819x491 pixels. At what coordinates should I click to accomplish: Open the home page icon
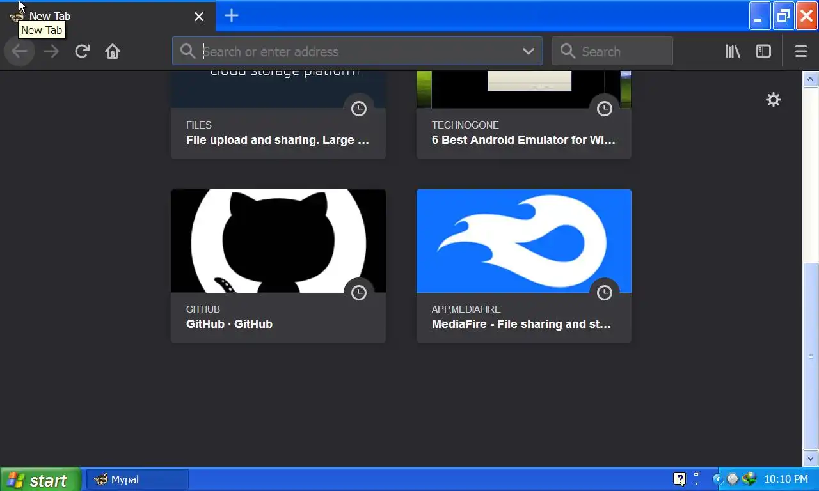tap(113, 51)
